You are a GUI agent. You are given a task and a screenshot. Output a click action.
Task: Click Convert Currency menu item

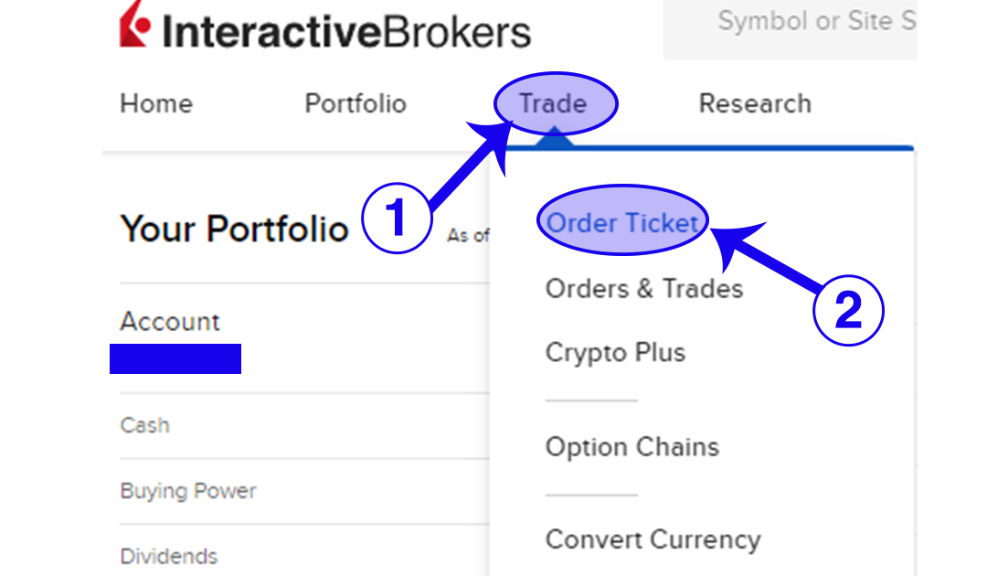[x=653, y=539]
